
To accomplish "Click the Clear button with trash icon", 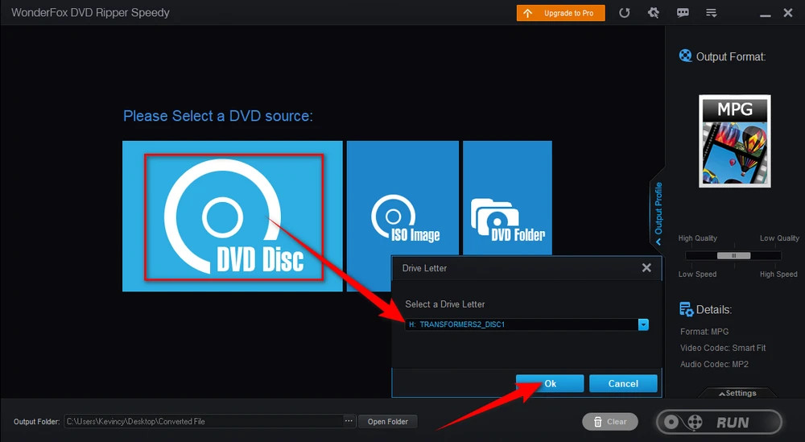I will [610, 422].
